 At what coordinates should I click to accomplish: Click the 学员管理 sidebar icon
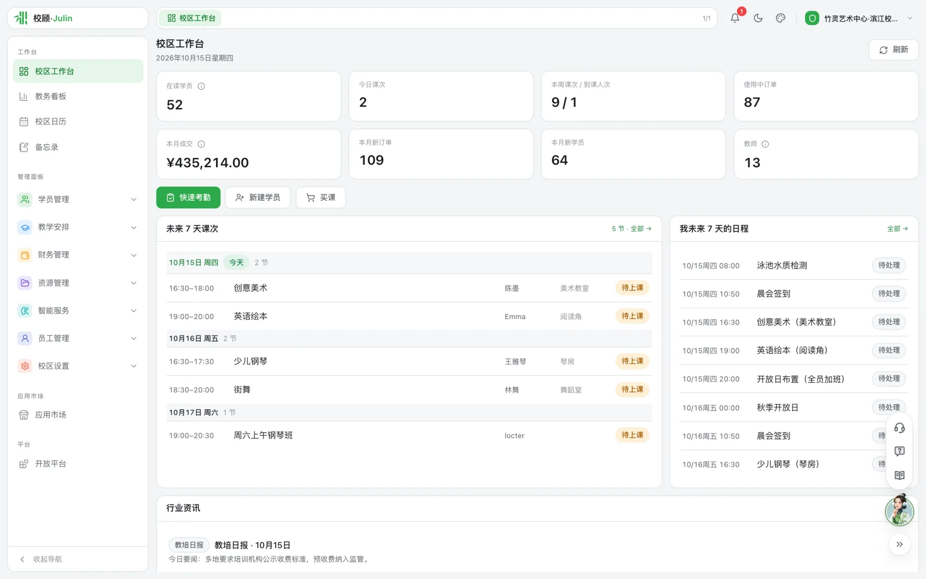pyautogui.click(x=25, y=199)
